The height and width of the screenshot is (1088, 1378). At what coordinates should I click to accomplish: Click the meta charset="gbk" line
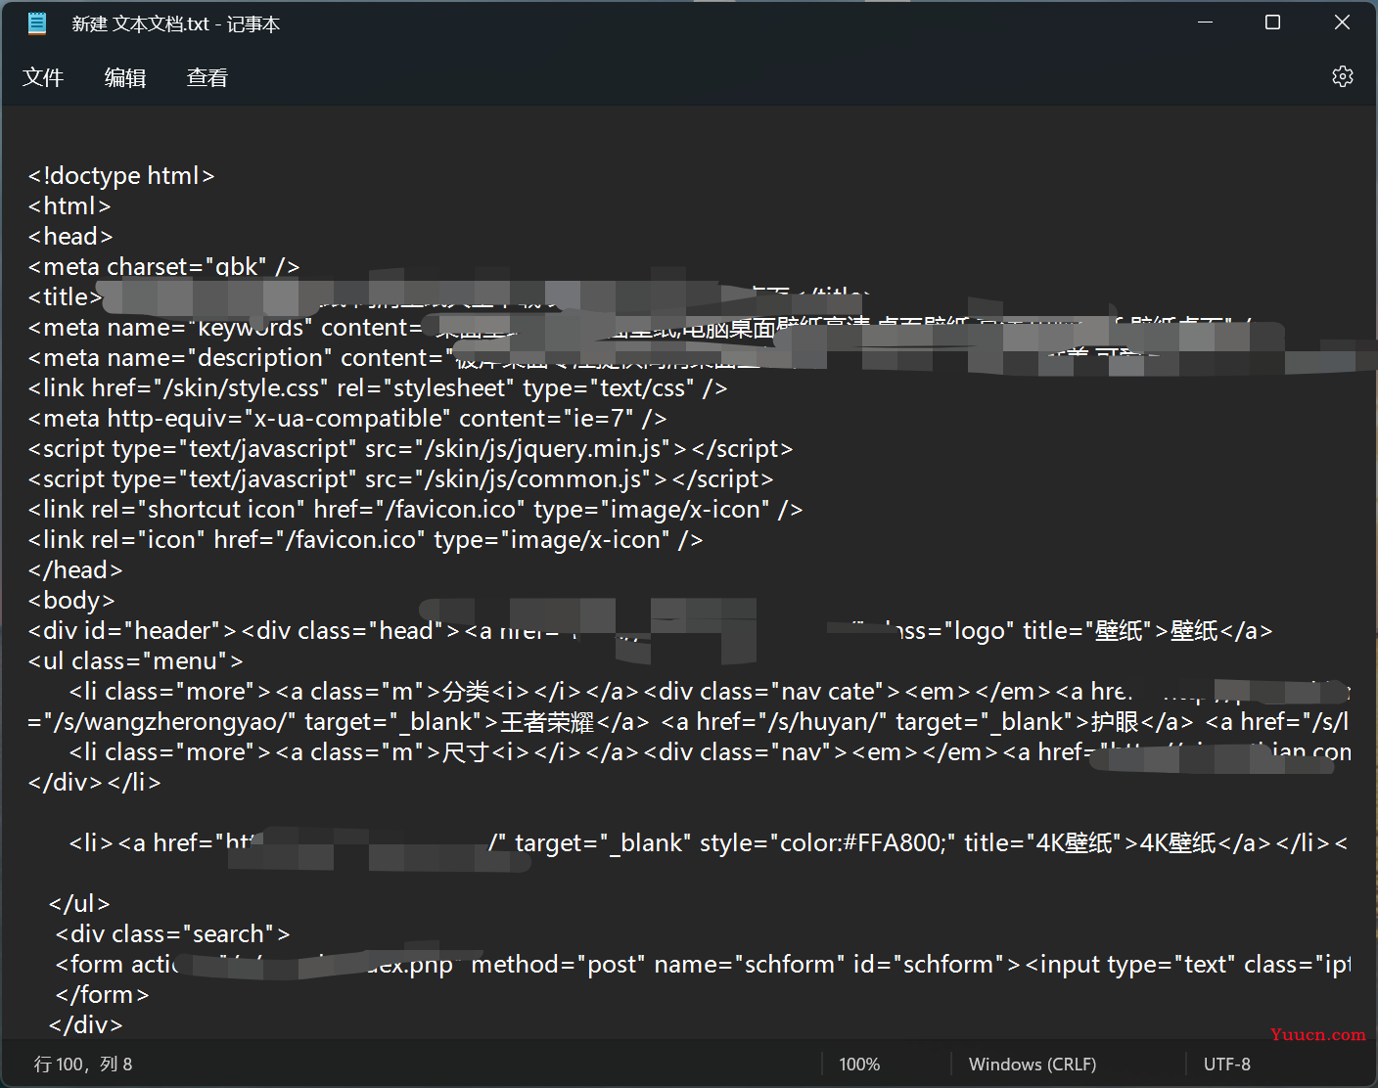click(x=163, y=266)
